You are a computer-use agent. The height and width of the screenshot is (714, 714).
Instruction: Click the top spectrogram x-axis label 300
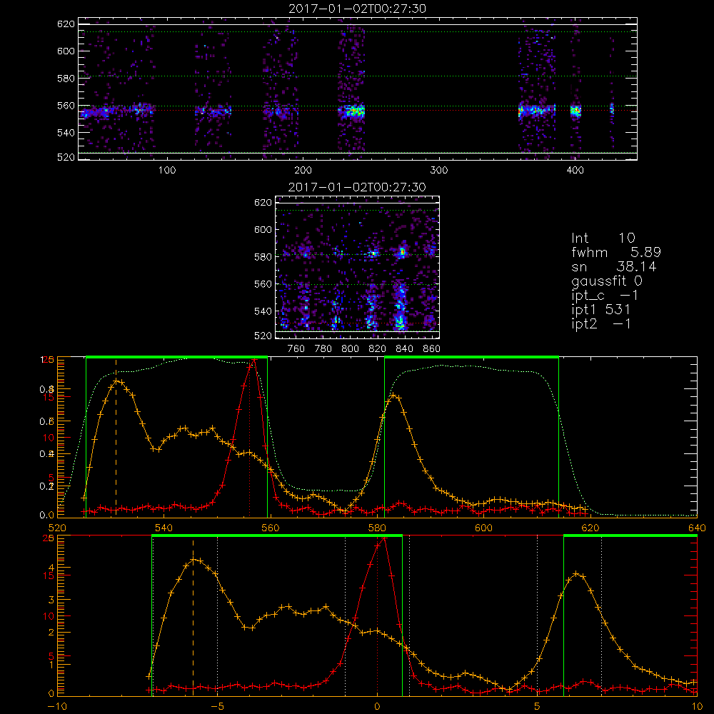pos(439,171)
